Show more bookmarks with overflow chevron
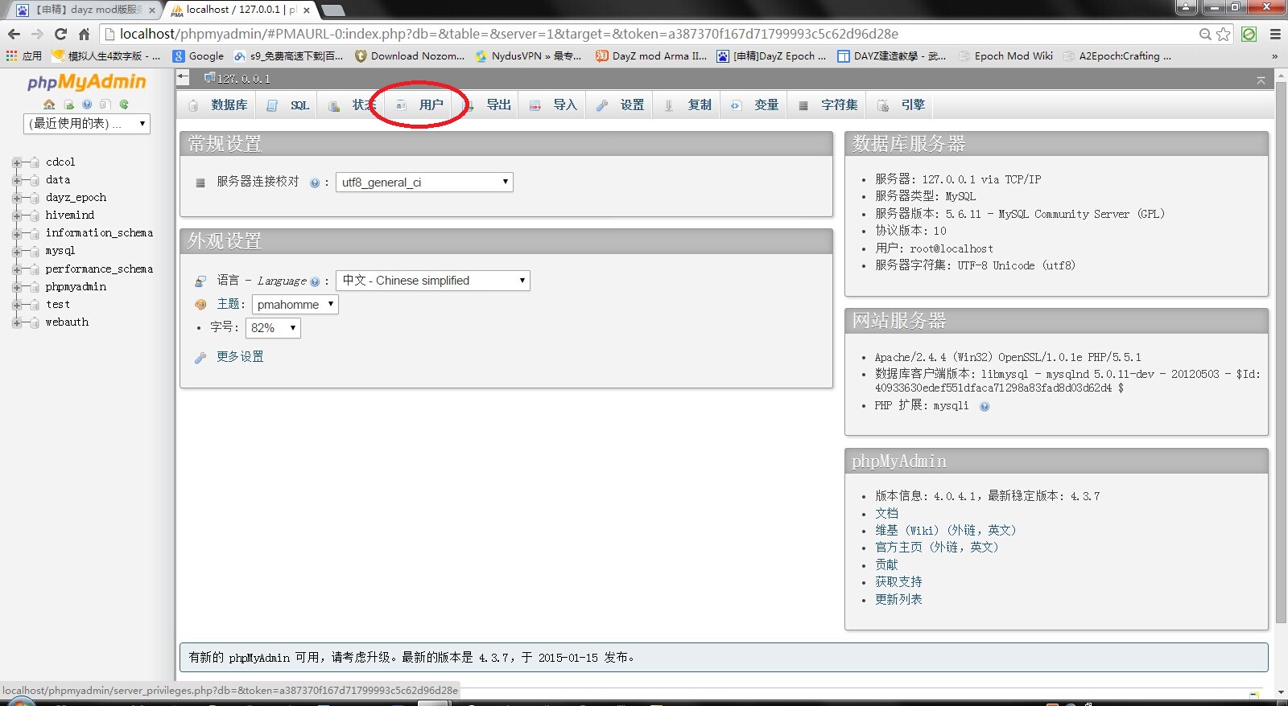Screen dimensions: 1288x706 coord(1274,56)
